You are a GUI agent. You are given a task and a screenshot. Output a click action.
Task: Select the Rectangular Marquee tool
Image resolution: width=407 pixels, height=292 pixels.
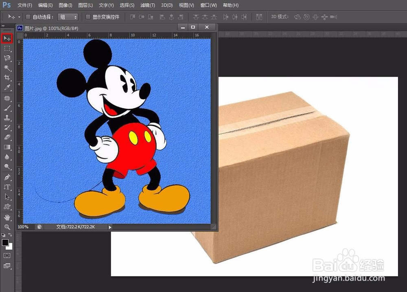tap(7, 48)
